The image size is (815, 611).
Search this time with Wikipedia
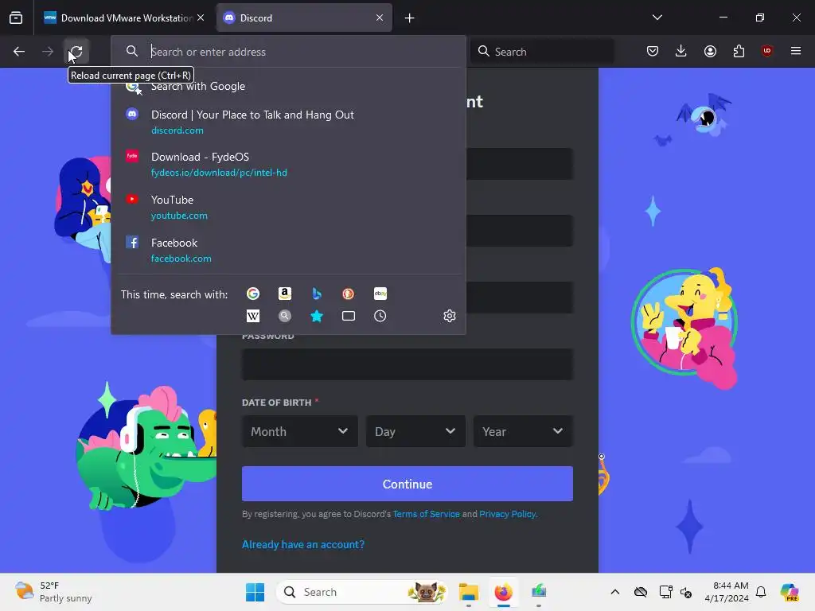pos(253,316)
